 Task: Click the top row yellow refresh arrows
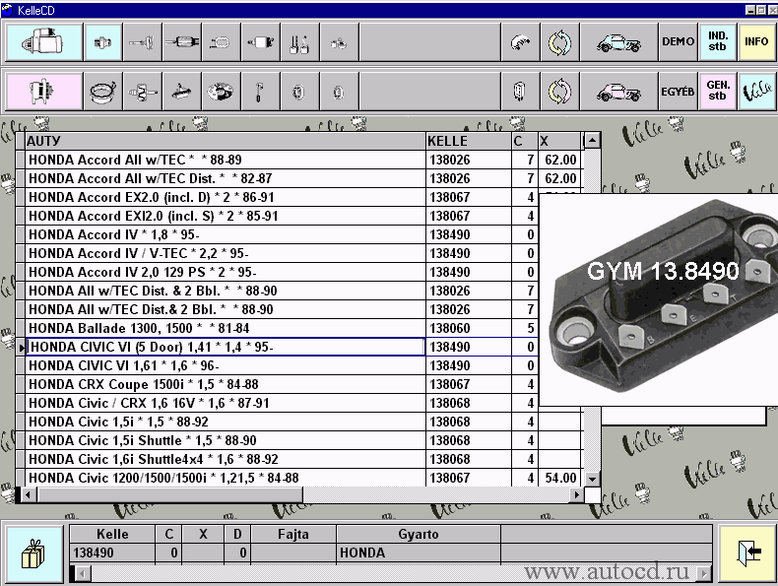559,42
